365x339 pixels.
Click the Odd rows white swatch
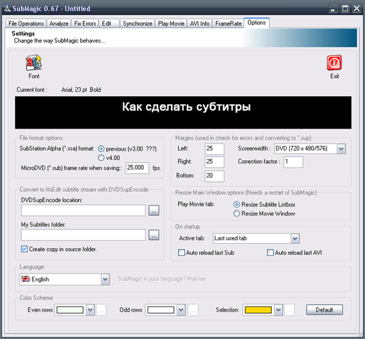(x=161, y=310)
